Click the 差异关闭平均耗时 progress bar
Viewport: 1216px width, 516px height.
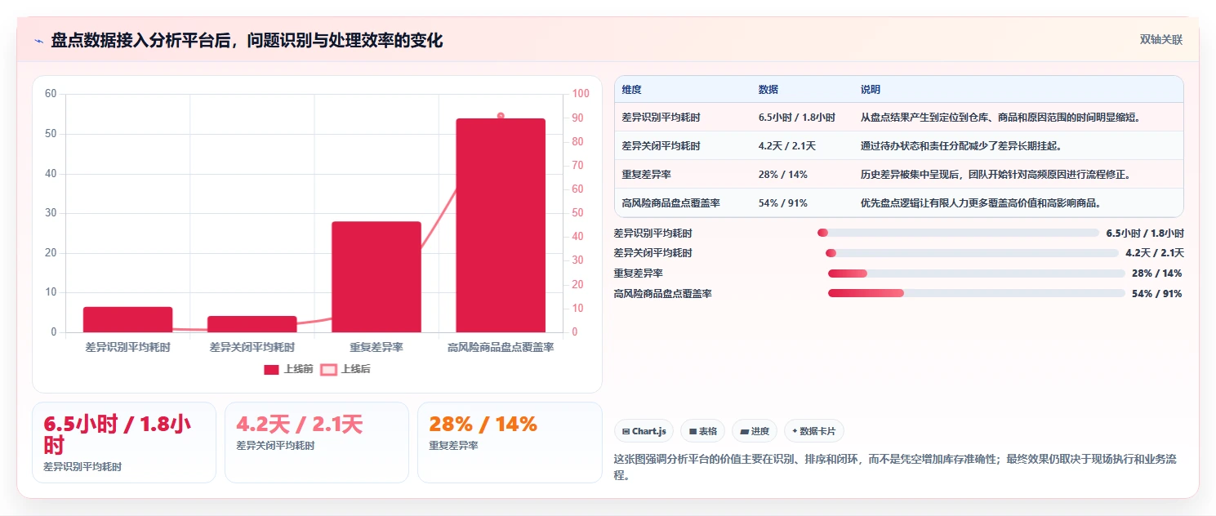click(x=972, y=253)
